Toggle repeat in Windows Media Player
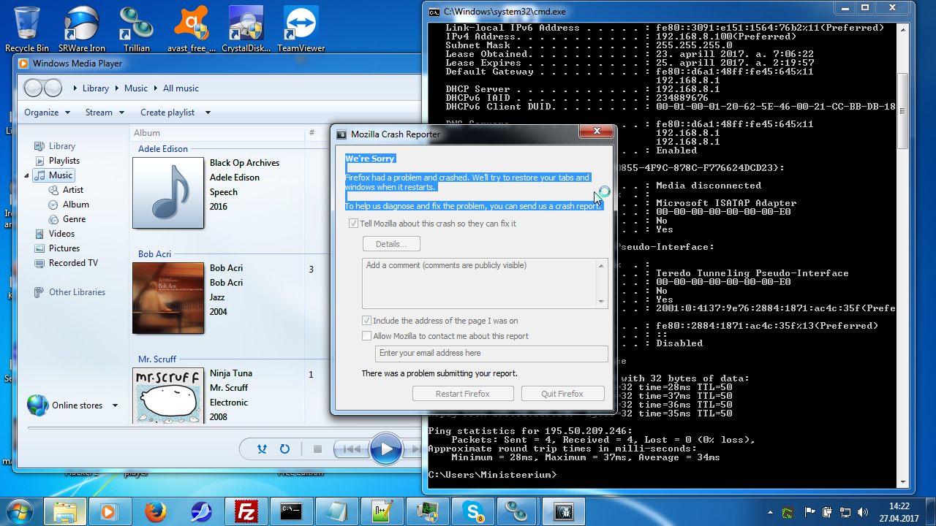The height and width of the screenshot is (526, 936). point(285,449)
